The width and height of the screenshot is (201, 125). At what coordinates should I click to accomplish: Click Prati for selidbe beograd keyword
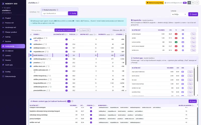tap(193, 34)
